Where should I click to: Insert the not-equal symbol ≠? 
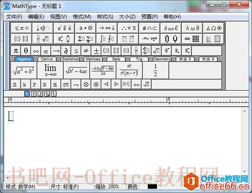(86, 51)
